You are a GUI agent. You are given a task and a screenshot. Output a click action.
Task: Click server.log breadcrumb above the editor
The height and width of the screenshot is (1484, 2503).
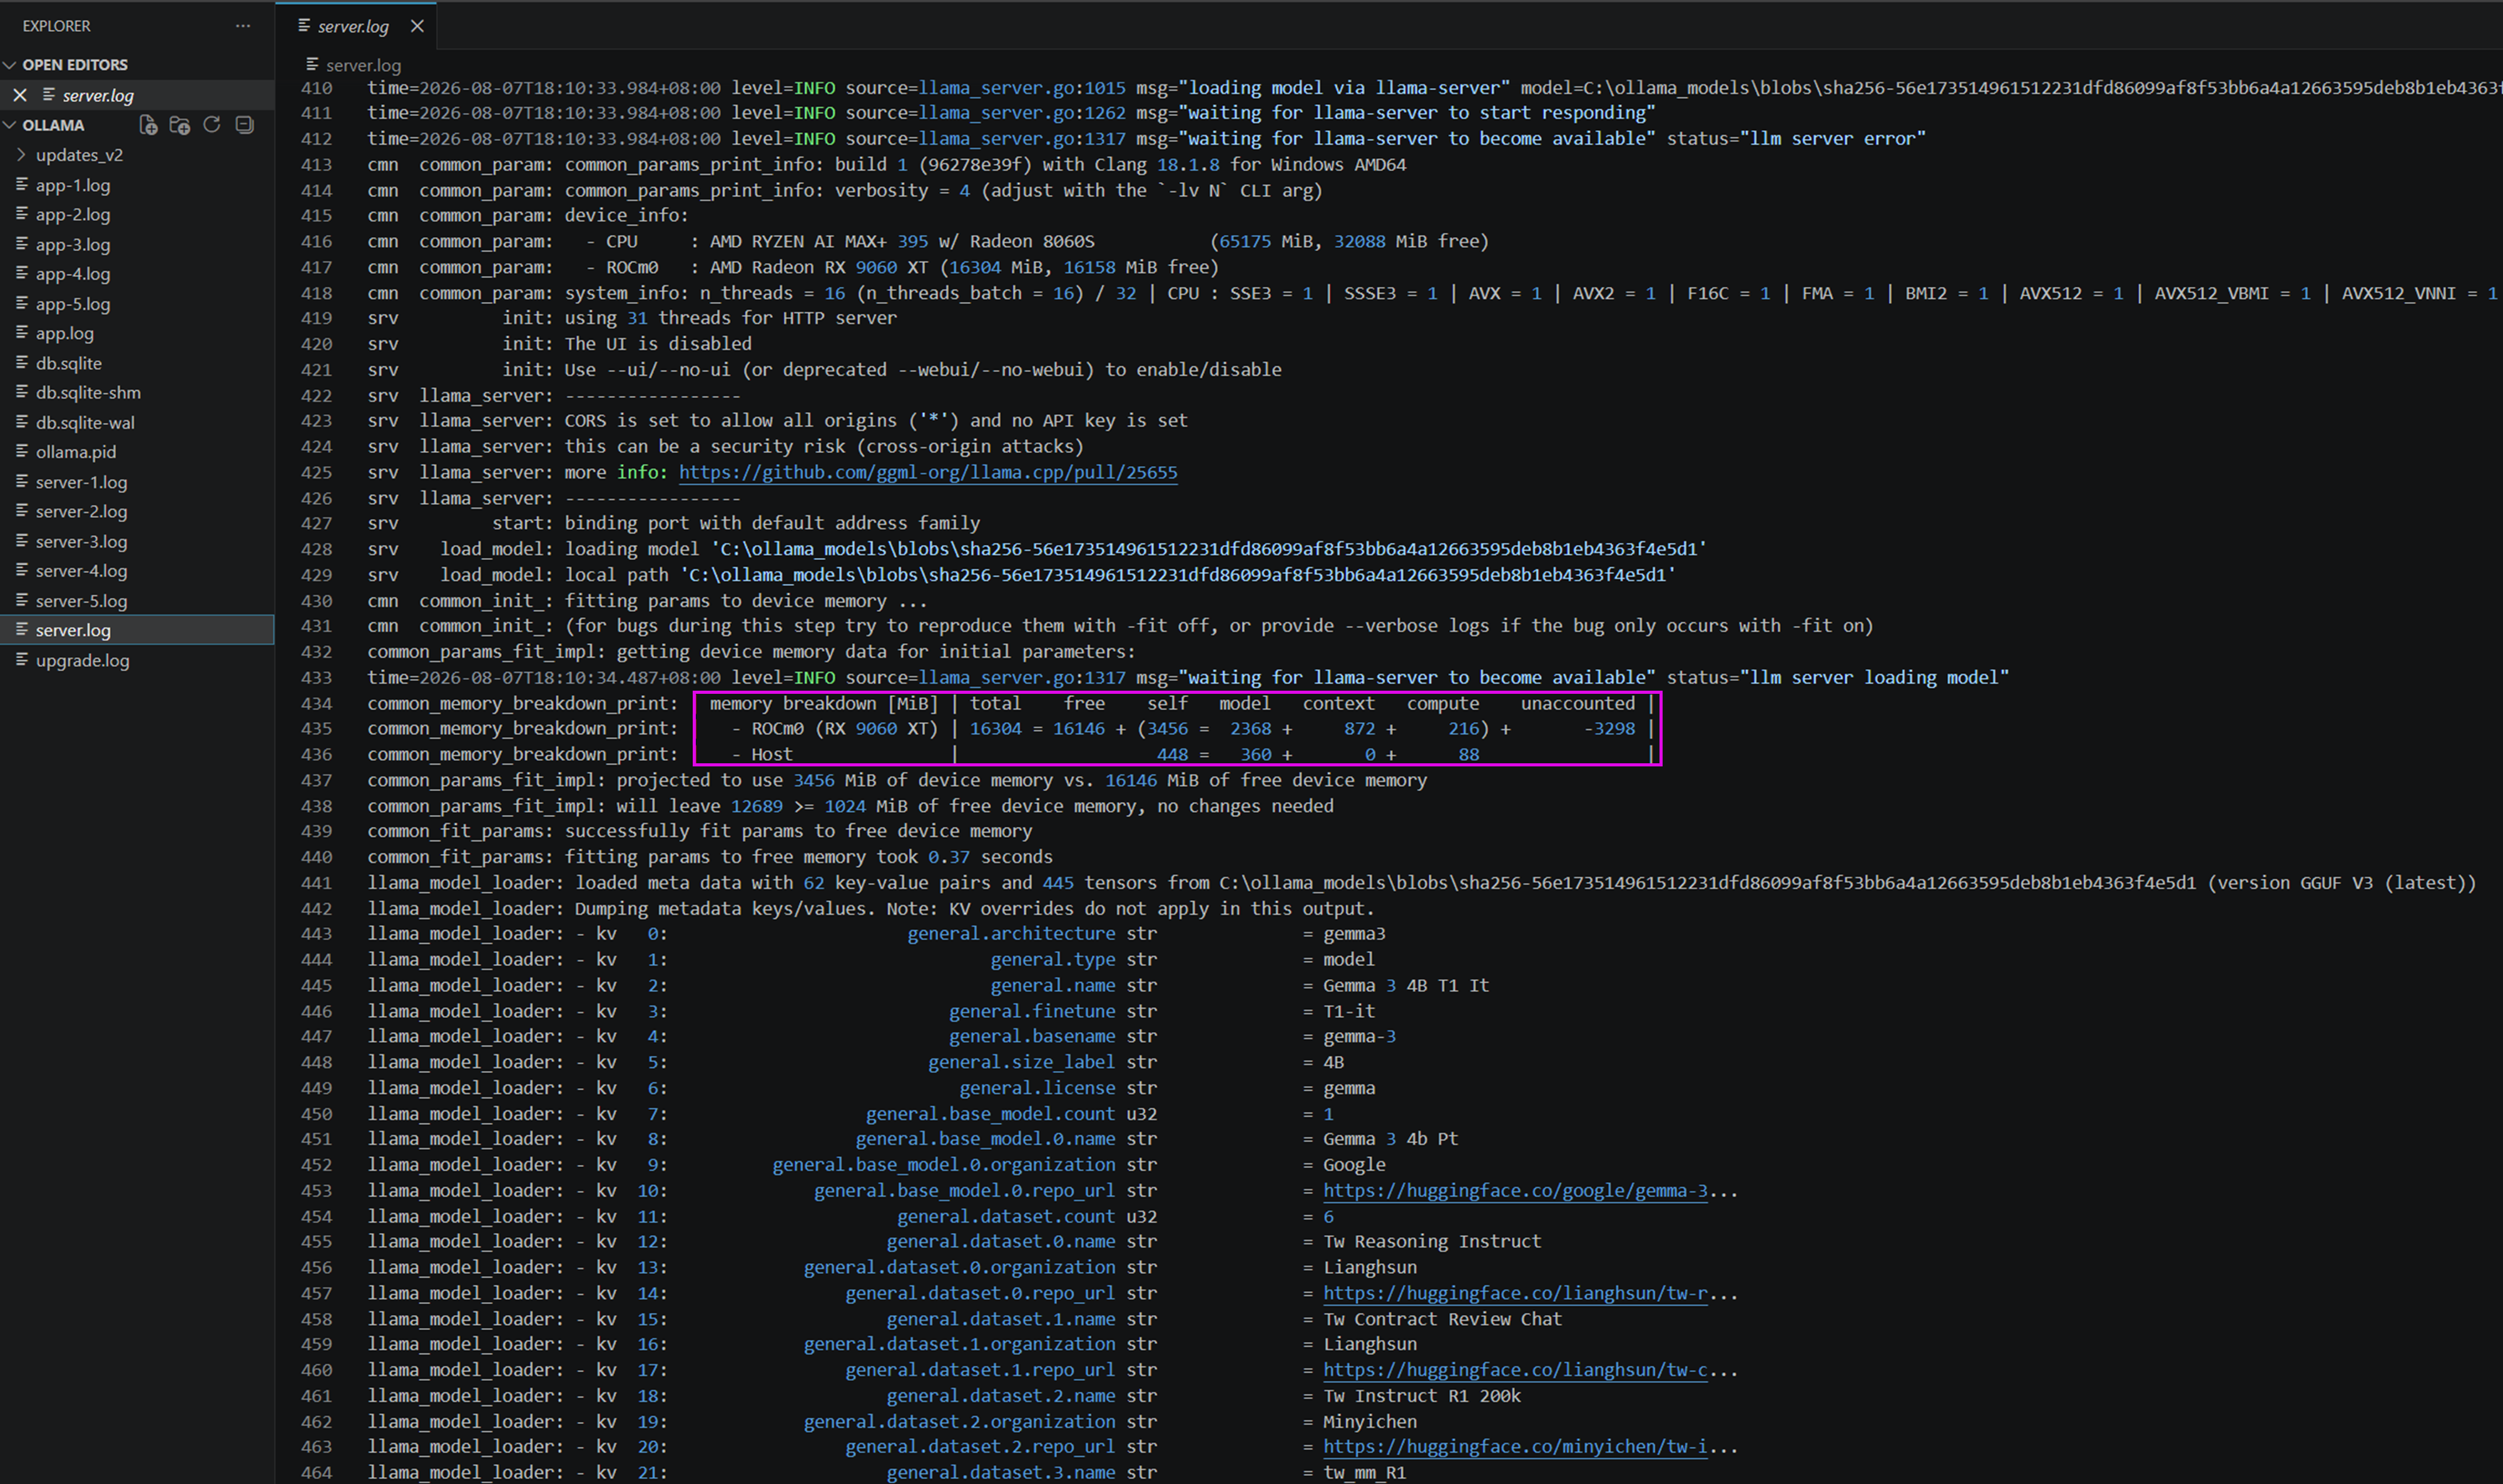[x=363, y=65]
